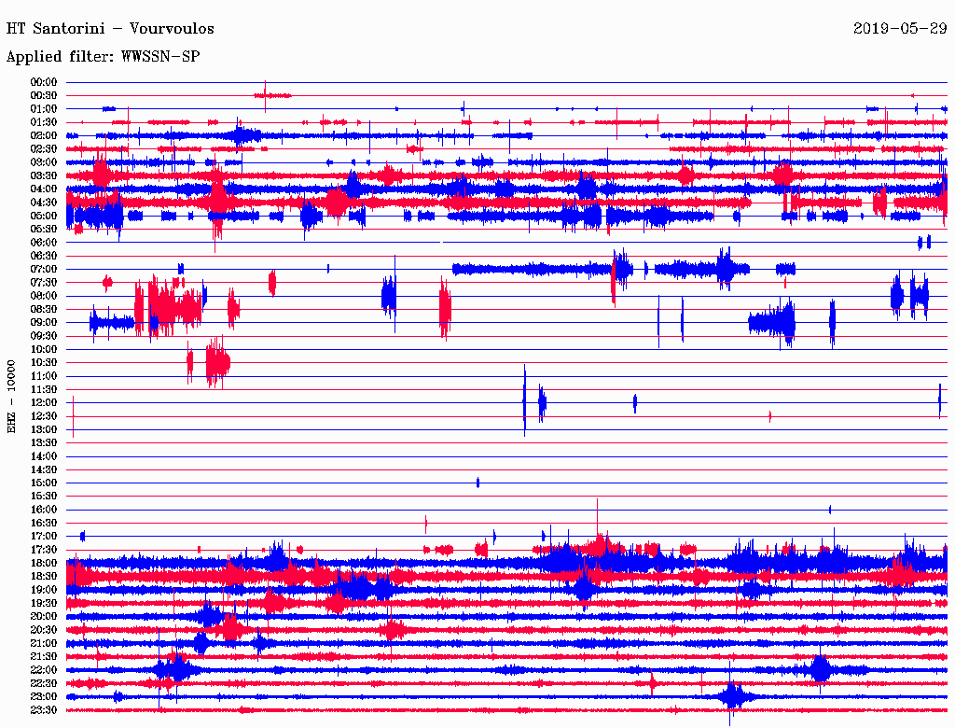Select the 01:30 time label
The height and width of the screenshot is (728, 955).
point(44,122)
